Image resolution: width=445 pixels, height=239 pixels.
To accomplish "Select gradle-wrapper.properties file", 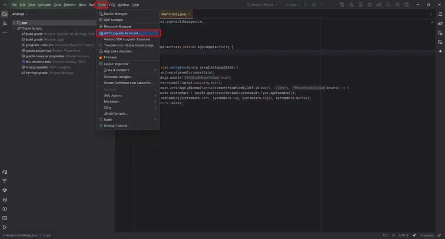I will (x=55, y=56).
